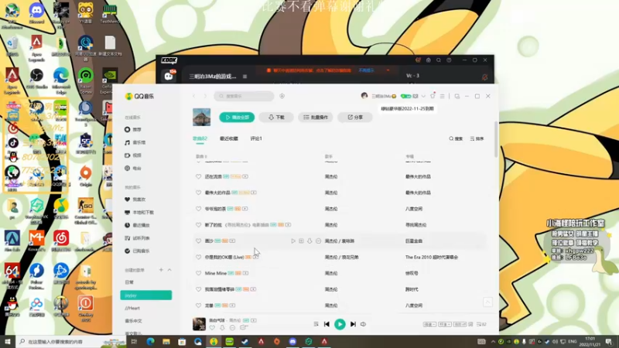Open the 排序 sort dropdown
The height and width of the screenshot is (348, 619).
click(477, 139)
